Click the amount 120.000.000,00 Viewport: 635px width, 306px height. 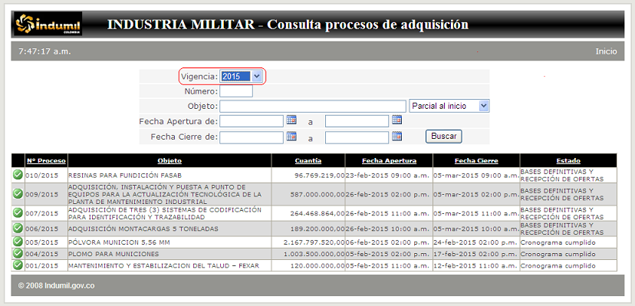pyautogui.click(x=317, y=265)
